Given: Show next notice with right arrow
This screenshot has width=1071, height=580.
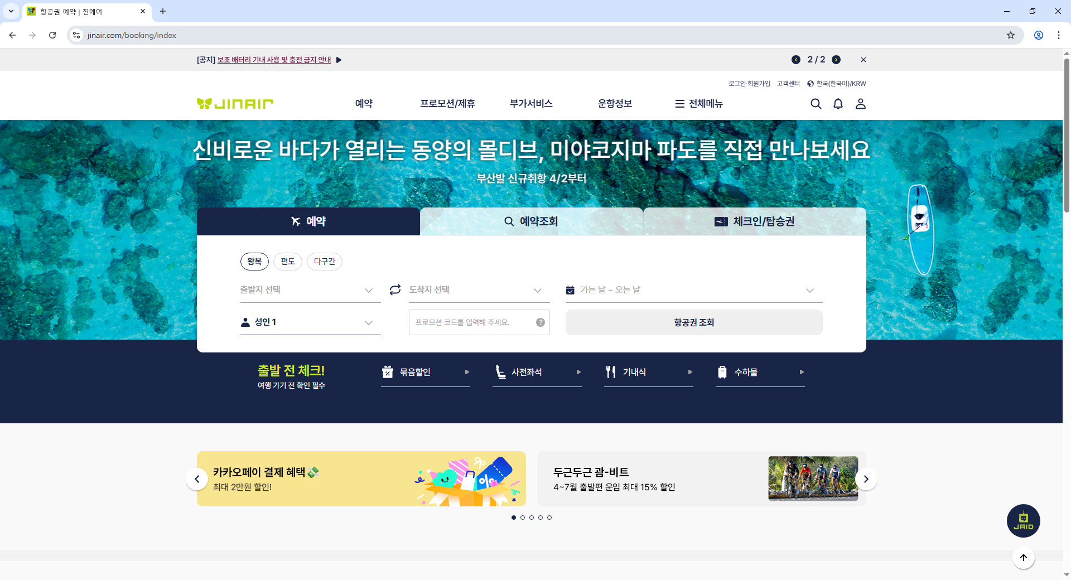Looking at the screenshot, I should (836, 60).
